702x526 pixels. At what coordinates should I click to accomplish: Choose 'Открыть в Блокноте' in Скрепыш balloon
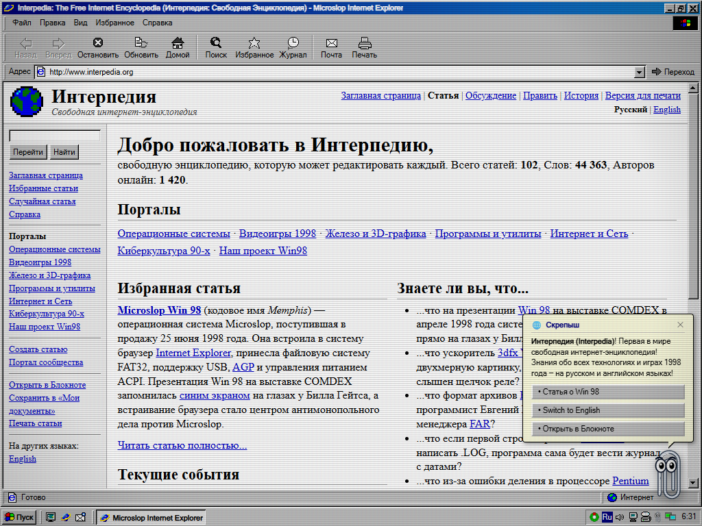(x=609, y=429)
